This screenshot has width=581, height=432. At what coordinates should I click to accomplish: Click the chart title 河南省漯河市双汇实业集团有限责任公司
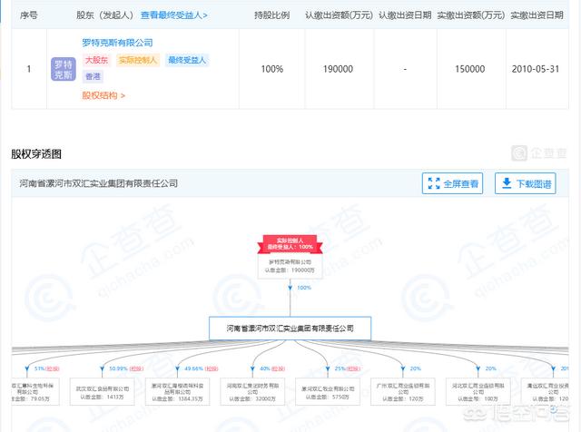coord(99,183)
